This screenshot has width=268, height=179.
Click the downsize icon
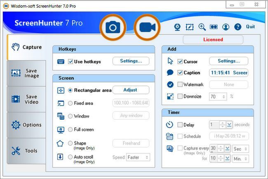coord(170,96)
